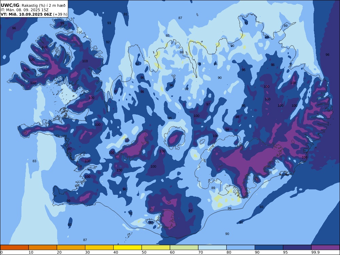Viewport: 340px width, 255px height.
Task: Click the '30' tick label under the legend
Action: click(x=87, y=252)
